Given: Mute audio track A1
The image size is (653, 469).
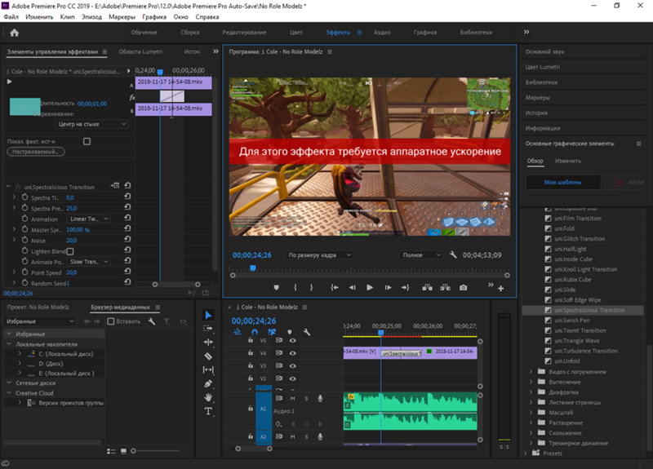Looking at the screenshot, I should pos(292,399).
